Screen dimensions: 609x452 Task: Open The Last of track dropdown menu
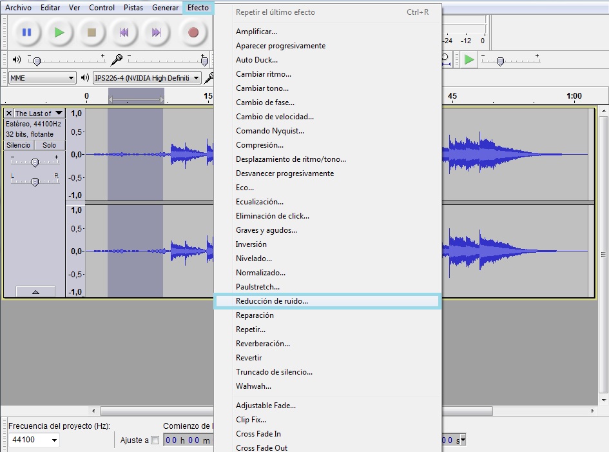39,113
